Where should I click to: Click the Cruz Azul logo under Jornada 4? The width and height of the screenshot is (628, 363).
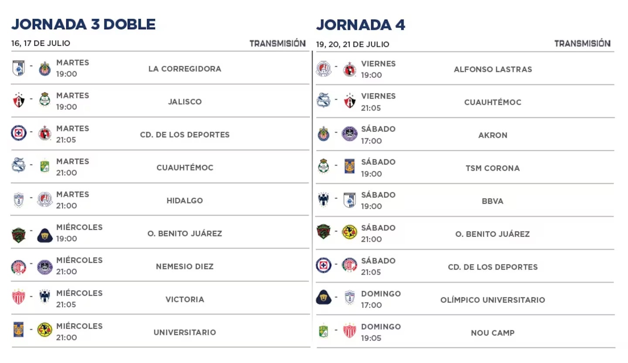point(324,265)
